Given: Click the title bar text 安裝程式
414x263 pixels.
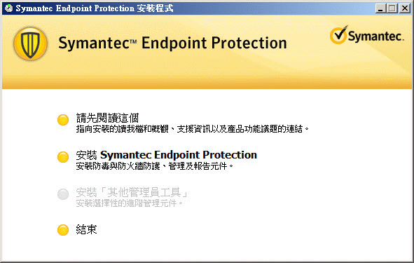Looking at the screenshot, I should [156, 8].
